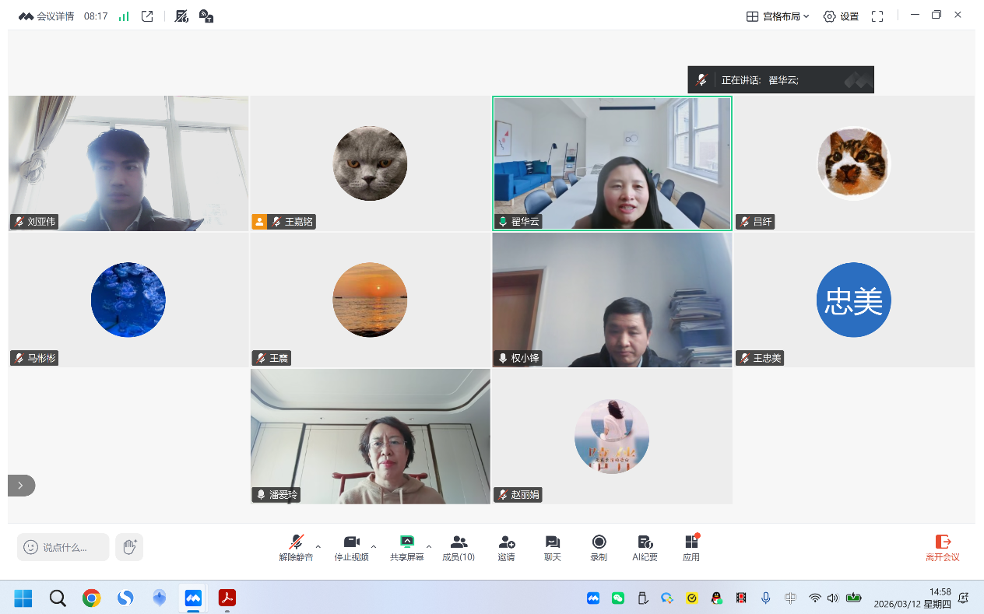984x614 pixels.
Task: Open the 应用 apps icon
Action: click(691, 547)
